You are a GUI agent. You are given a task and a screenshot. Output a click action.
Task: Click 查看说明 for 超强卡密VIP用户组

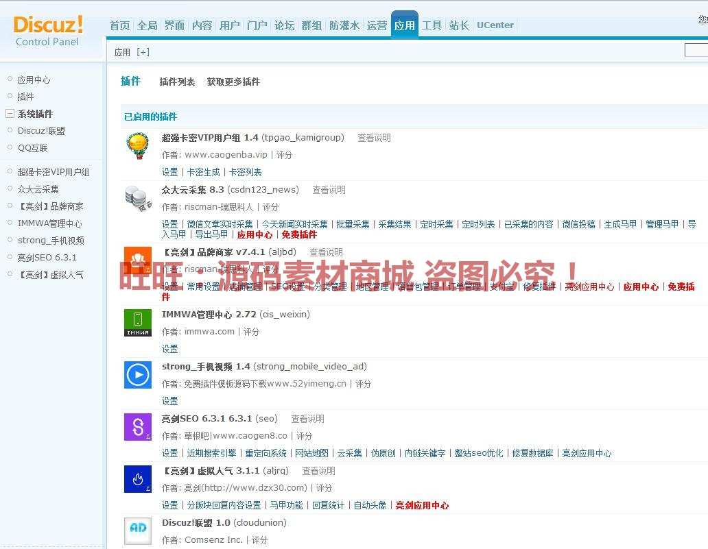point(374,138)
